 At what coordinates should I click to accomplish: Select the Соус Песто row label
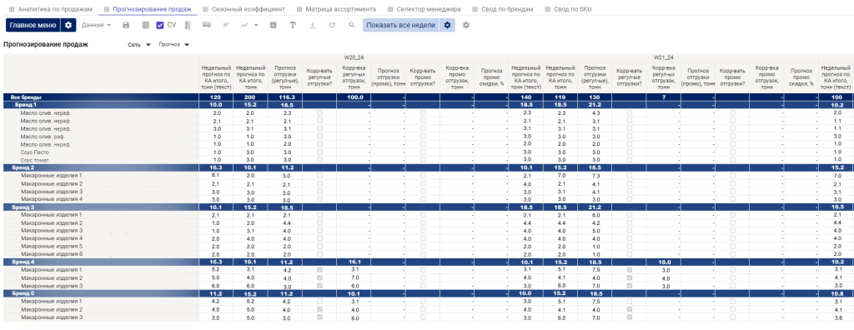(34, 152)
